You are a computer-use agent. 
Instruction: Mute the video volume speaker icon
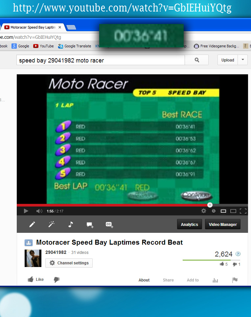39,211
